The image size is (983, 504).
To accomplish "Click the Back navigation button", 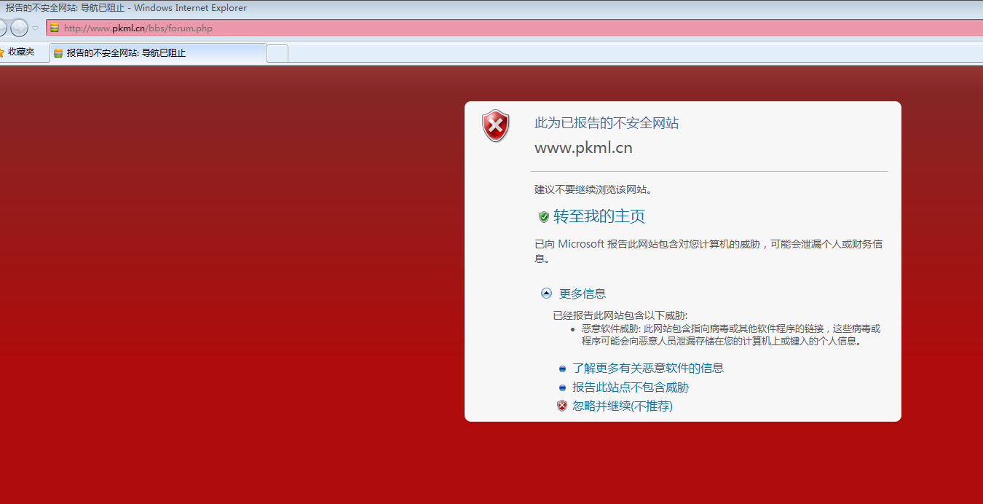I will [x=3, y=28].
